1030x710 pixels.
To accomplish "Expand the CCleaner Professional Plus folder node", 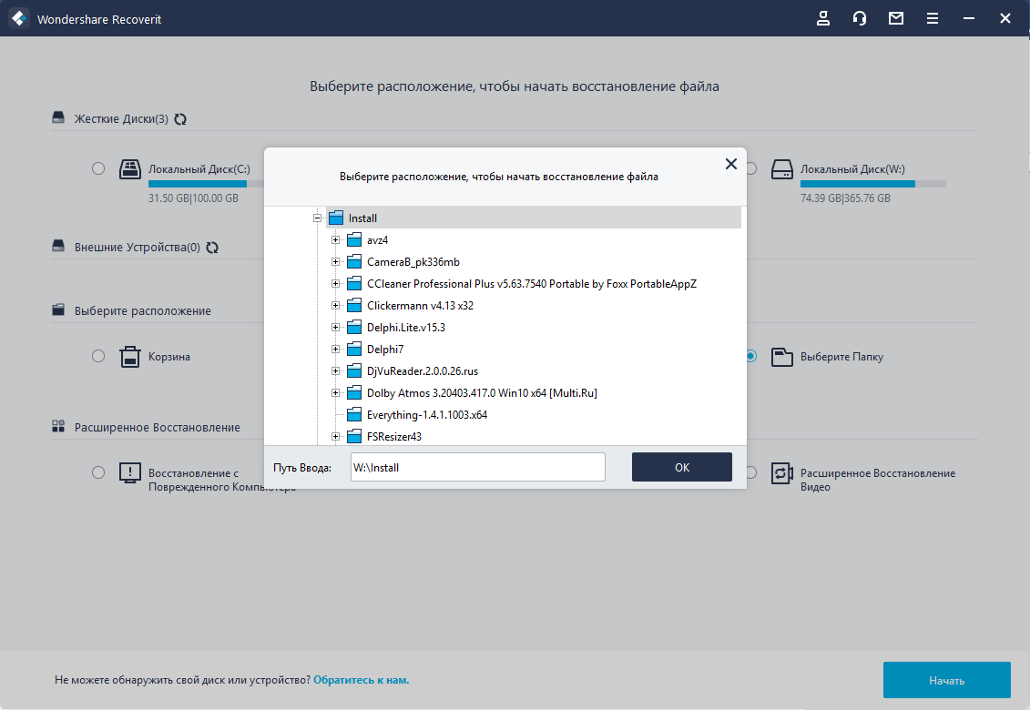I will coord(336,284).
